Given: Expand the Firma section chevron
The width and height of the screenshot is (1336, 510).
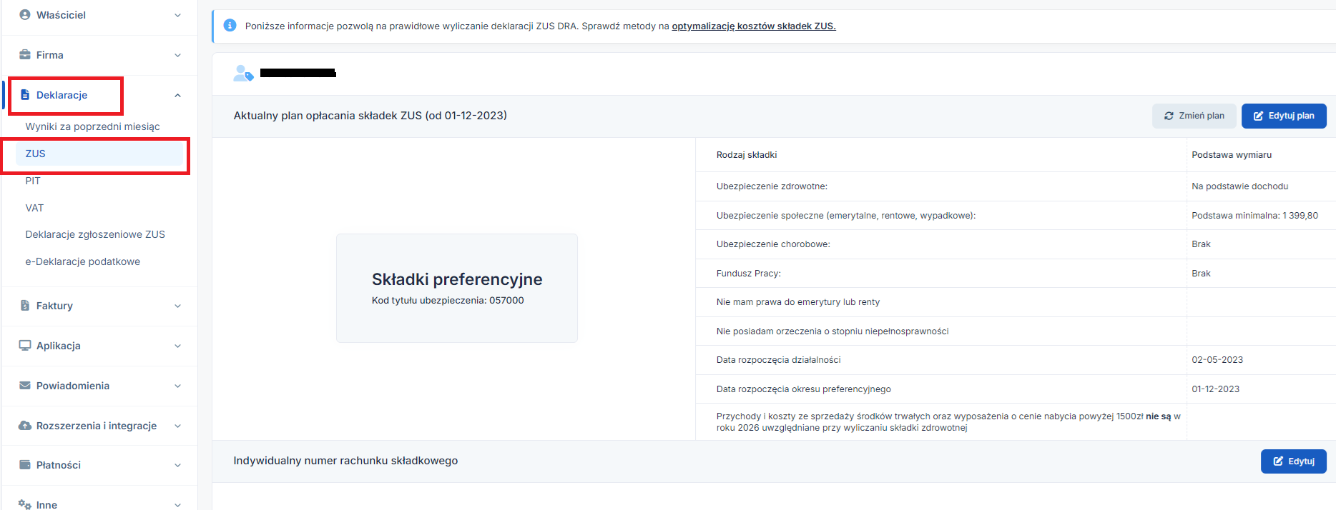Looking at the screenshot, I should tap(177, 56).
